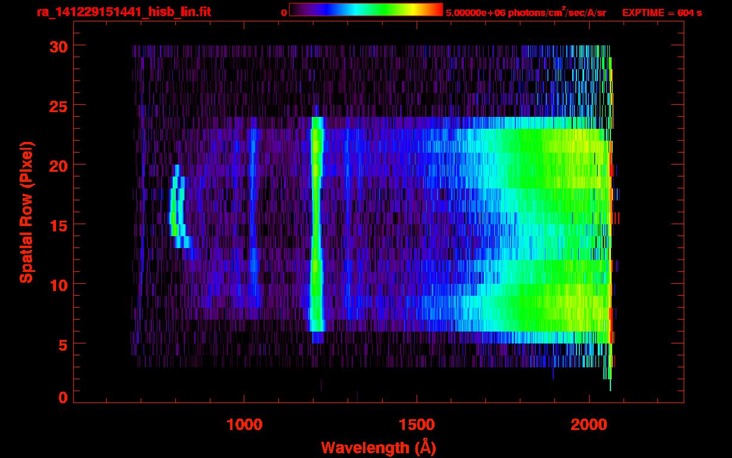Viewport: 732px width, 458px height.
Task: Click the bright emission line near 1216 Å
Action: click(317, 230)
